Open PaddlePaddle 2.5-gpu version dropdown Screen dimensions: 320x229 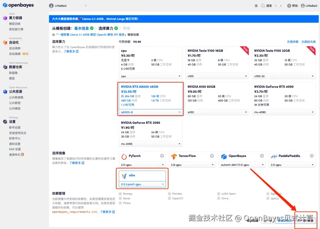(x=292, y=165)
